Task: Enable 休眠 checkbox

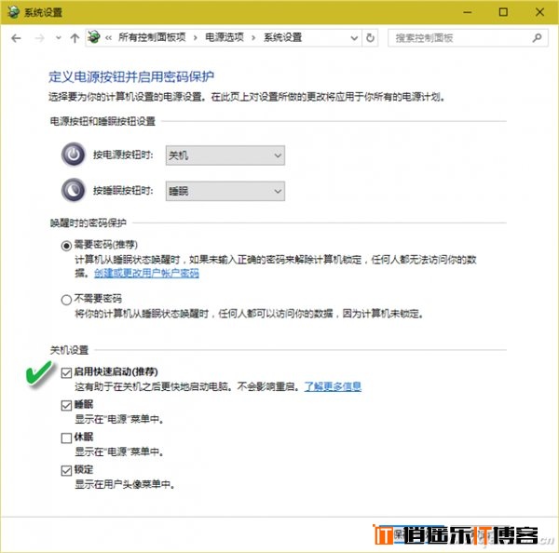Action: (x=66, y=438)
